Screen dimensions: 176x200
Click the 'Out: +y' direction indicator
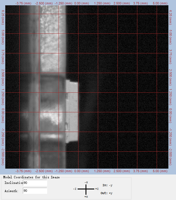pos(107,193)
